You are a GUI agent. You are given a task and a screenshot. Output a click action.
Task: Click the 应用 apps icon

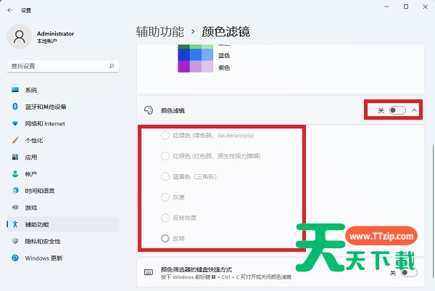click(x=15, y=157)
